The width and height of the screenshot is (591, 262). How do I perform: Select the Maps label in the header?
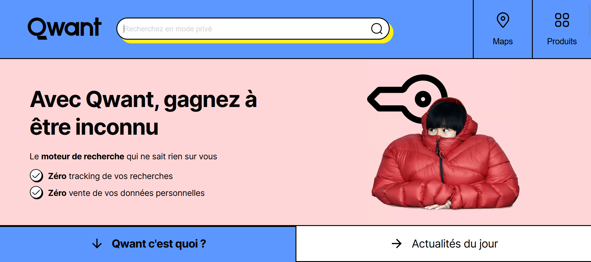(x=503, y=41)
